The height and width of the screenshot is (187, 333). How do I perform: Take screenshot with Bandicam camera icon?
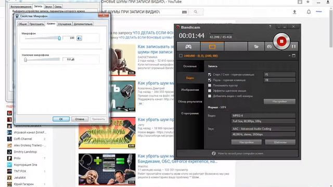tap(270, 46)
